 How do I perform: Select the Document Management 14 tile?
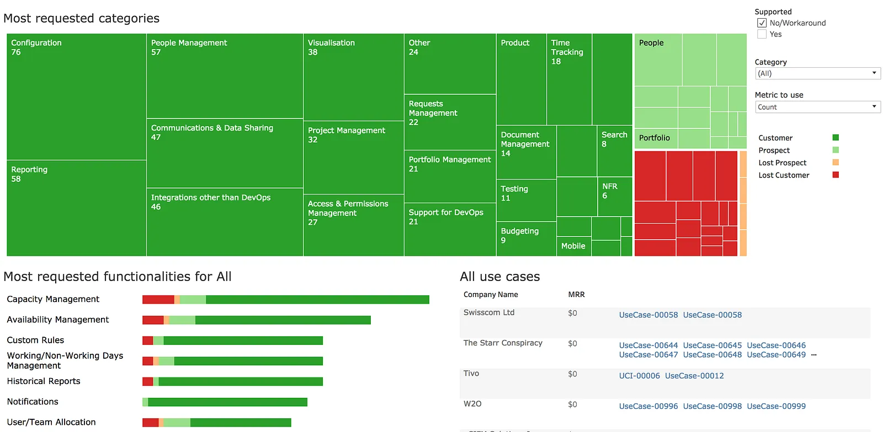pos(526,152)
